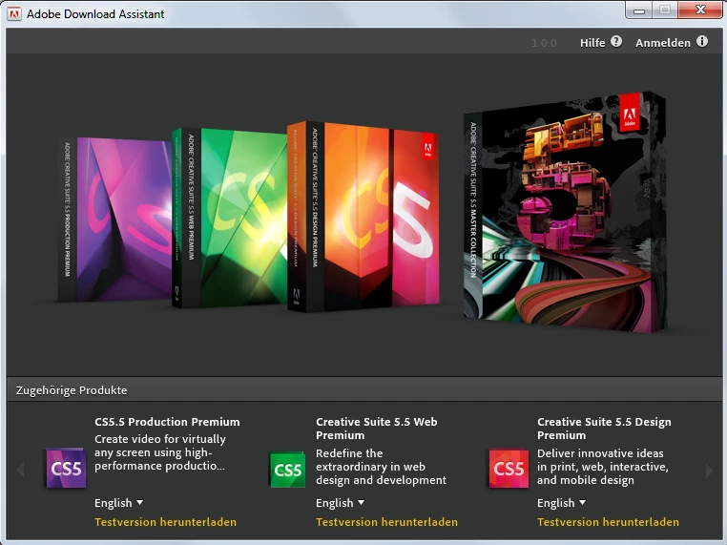
Task: Click the Adobe logo in the title bar
Action: (14, 14)
